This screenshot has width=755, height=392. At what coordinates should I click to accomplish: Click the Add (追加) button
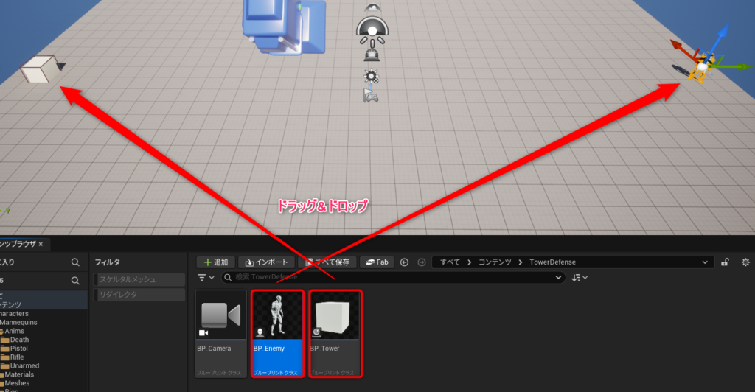(215, 262)
